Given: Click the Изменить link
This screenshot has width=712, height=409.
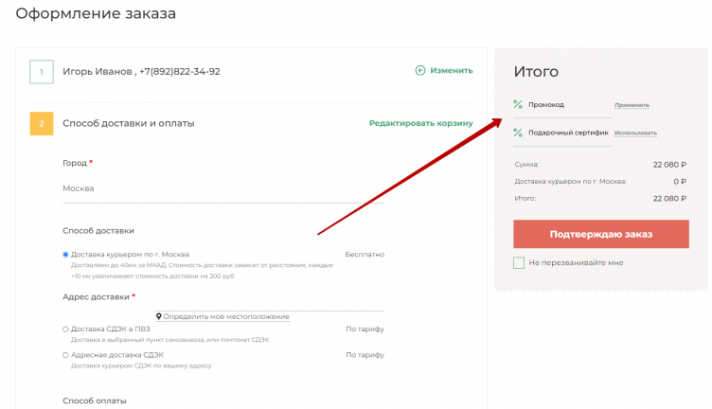Looking at the screenshot, I should 452,70.
